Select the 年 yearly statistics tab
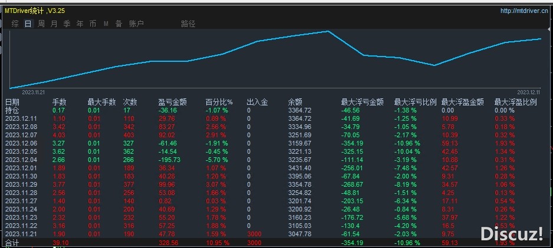The image size is (553, 248). [x=80, y=24]
